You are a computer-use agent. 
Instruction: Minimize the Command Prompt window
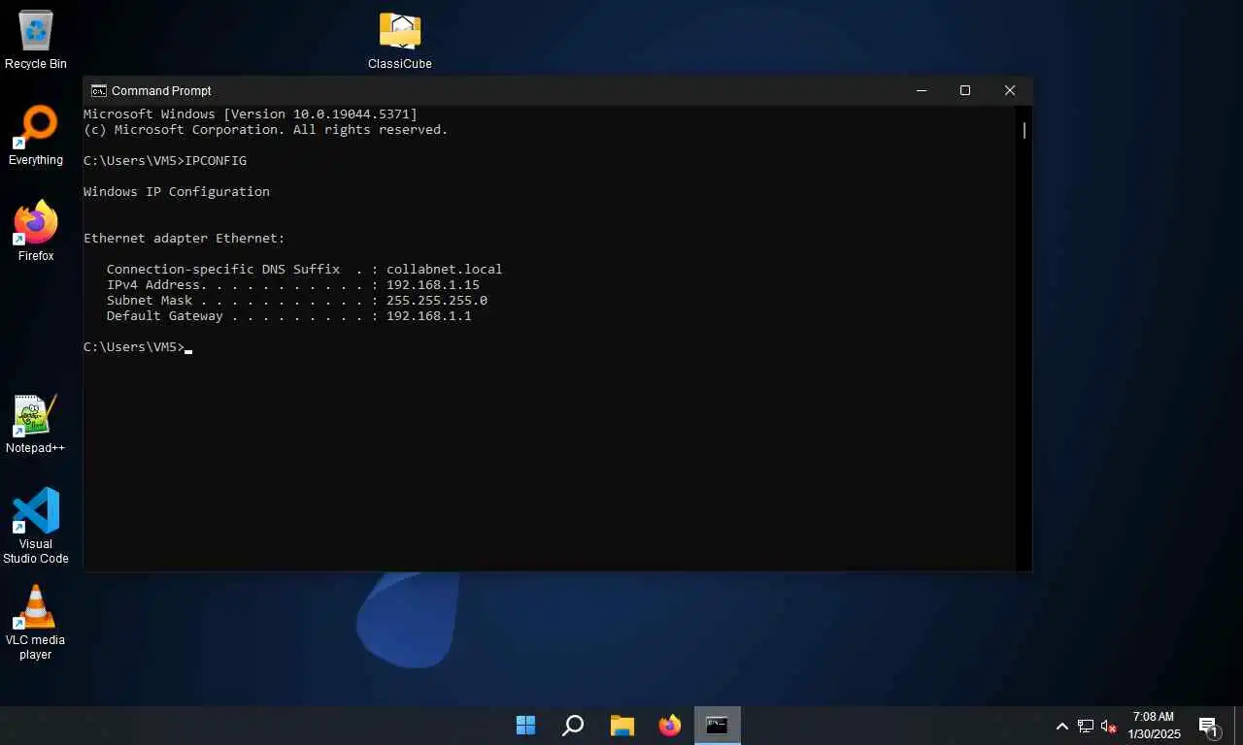(x=922, y=90)
